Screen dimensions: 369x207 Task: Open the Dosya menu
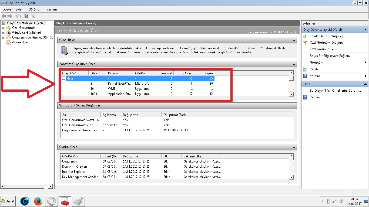tap(7, 9)
